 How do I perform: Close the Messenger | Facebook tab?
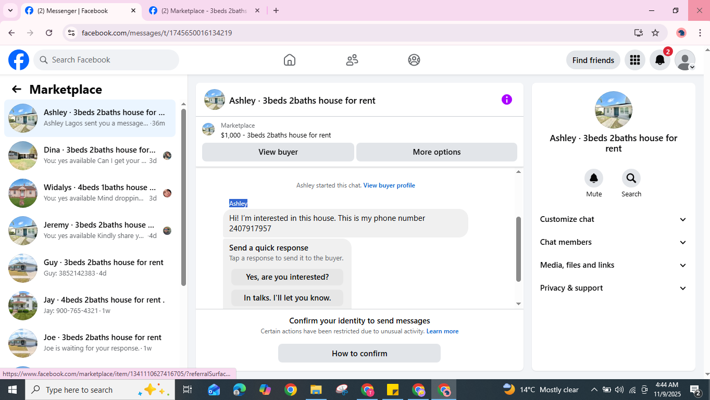[133, 10]
